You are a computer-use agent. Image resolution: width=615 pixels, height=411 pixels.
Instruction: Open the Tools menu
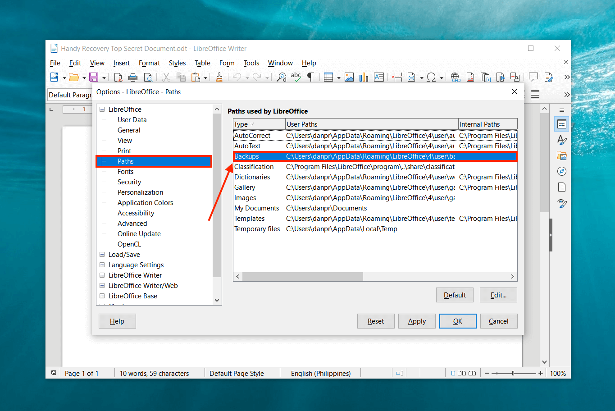[251, 63]
